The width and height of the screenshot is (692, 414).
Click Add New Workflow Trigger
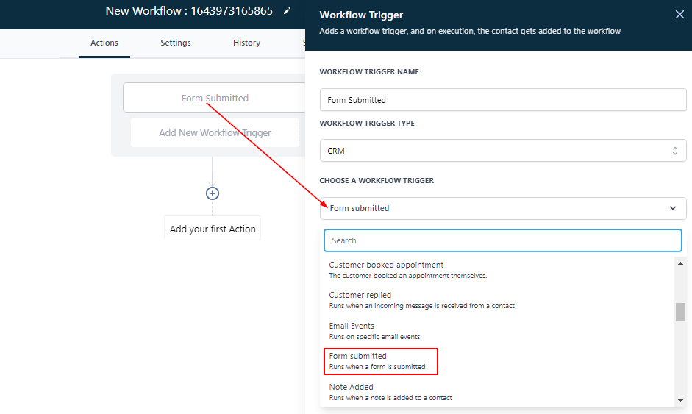coord(215,132)
